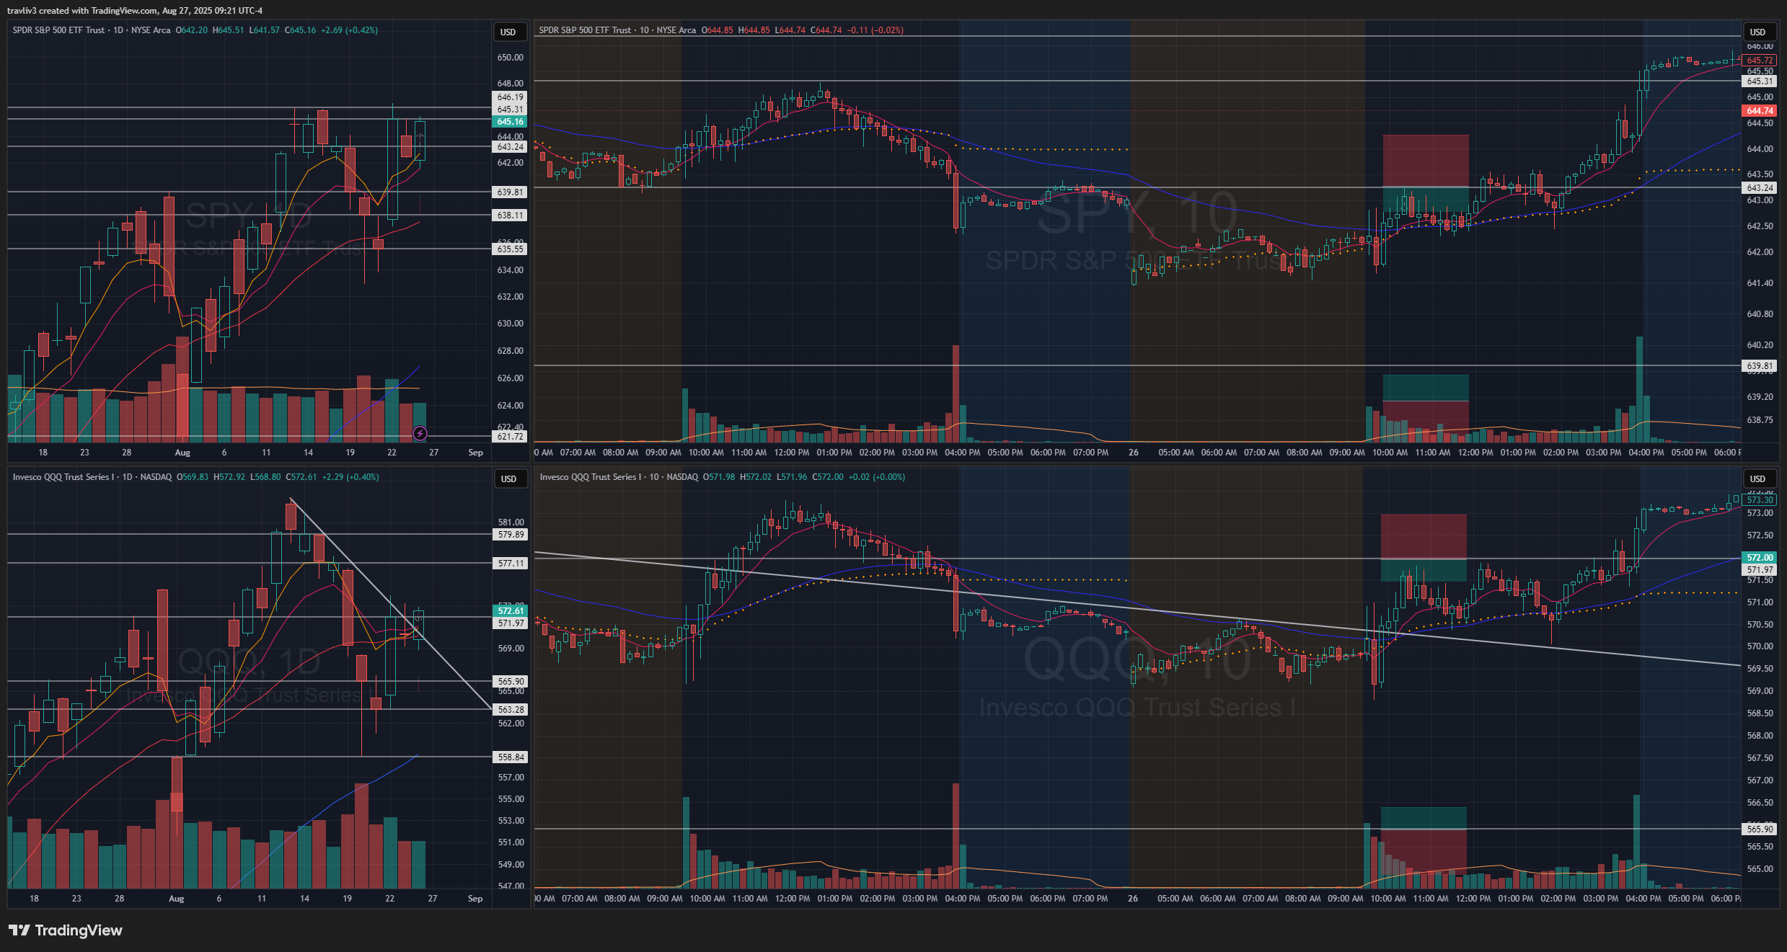Click the 621.72 horizontal line price label
The height and width of the screenshot is (952, 1787).
tap(510, 437)
